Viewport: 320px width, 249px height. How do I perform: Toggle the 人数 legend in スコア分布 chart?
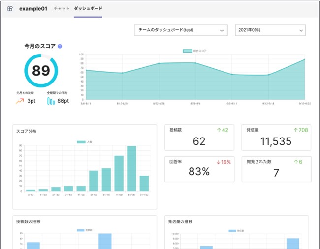click(85, 142)
